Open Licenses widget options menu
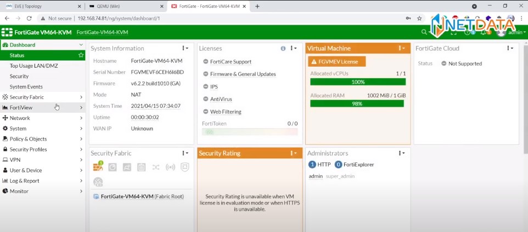The width and height of the screenshot is (528, 232). [293, 48]
